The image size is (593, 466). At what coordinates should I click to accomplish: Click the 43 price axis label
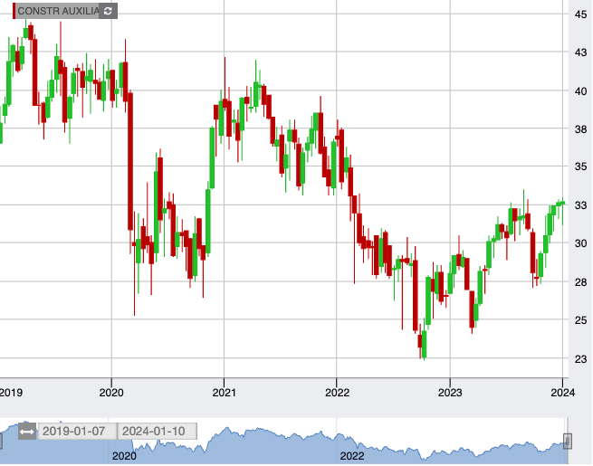(580, 52)
